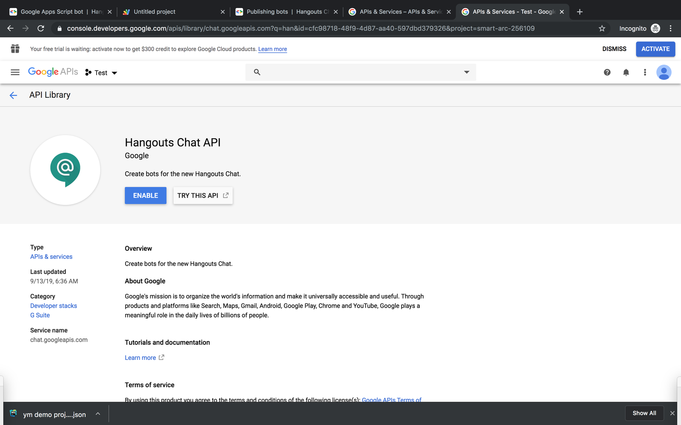Expand the search bar dropdown arrow
The image size is (681, 425).
click(x=466, y=72)
